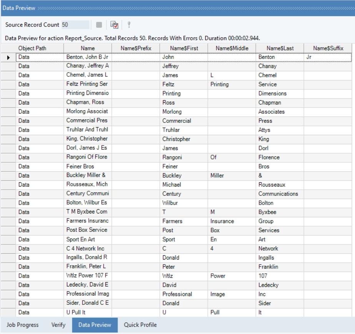Click the validate data preview icon
355x334 pixels.
point(114,25)
